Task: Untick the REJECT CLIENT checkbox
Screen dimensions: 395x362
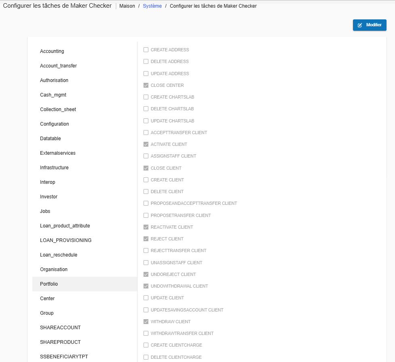Action: 146,239
